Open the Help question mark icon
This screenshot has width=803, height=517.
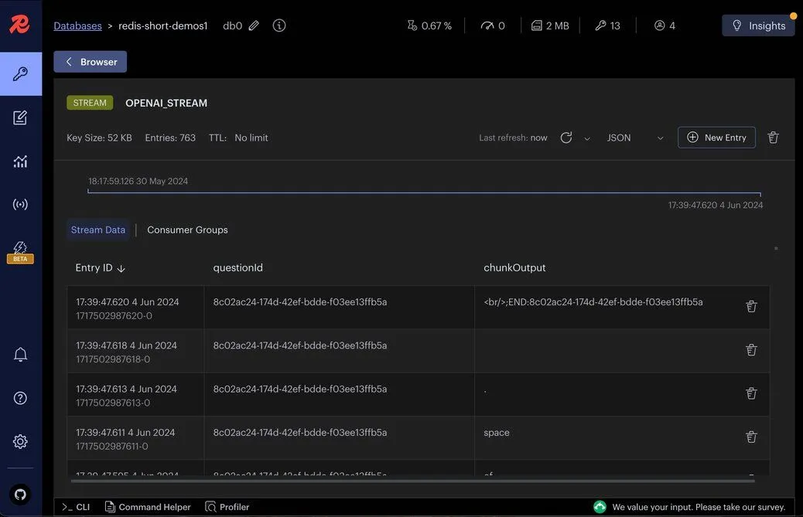(x=21, y=398)
